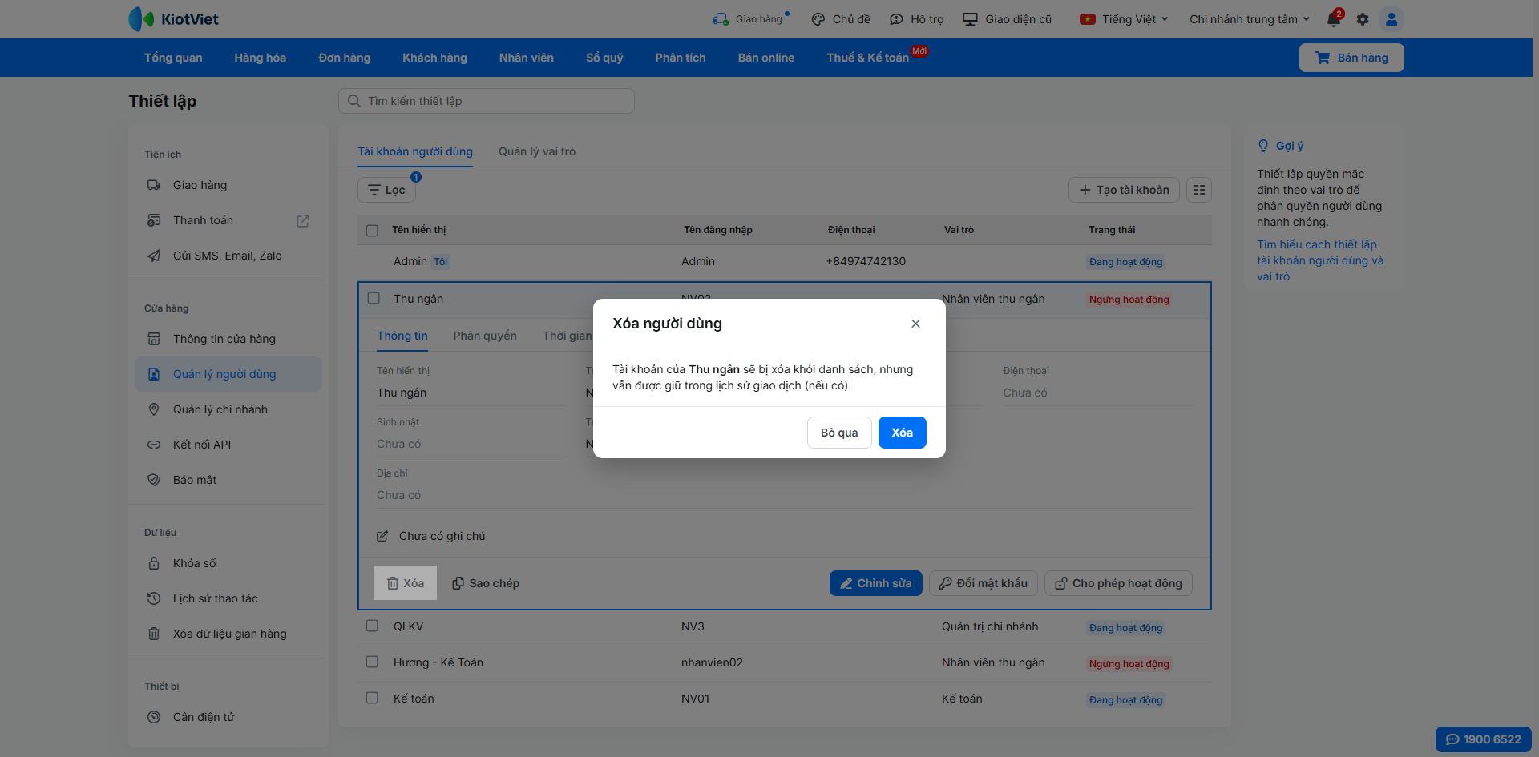Click the trash Xóa button below user details
1539x757 pixels.
pyautogui.click(x=405, y=583)
